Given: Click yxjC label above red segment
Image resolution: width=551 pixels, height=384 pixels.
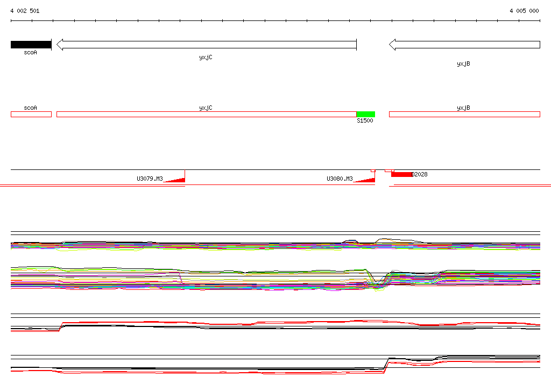Looking at the screenshot, I should point(206,108).
